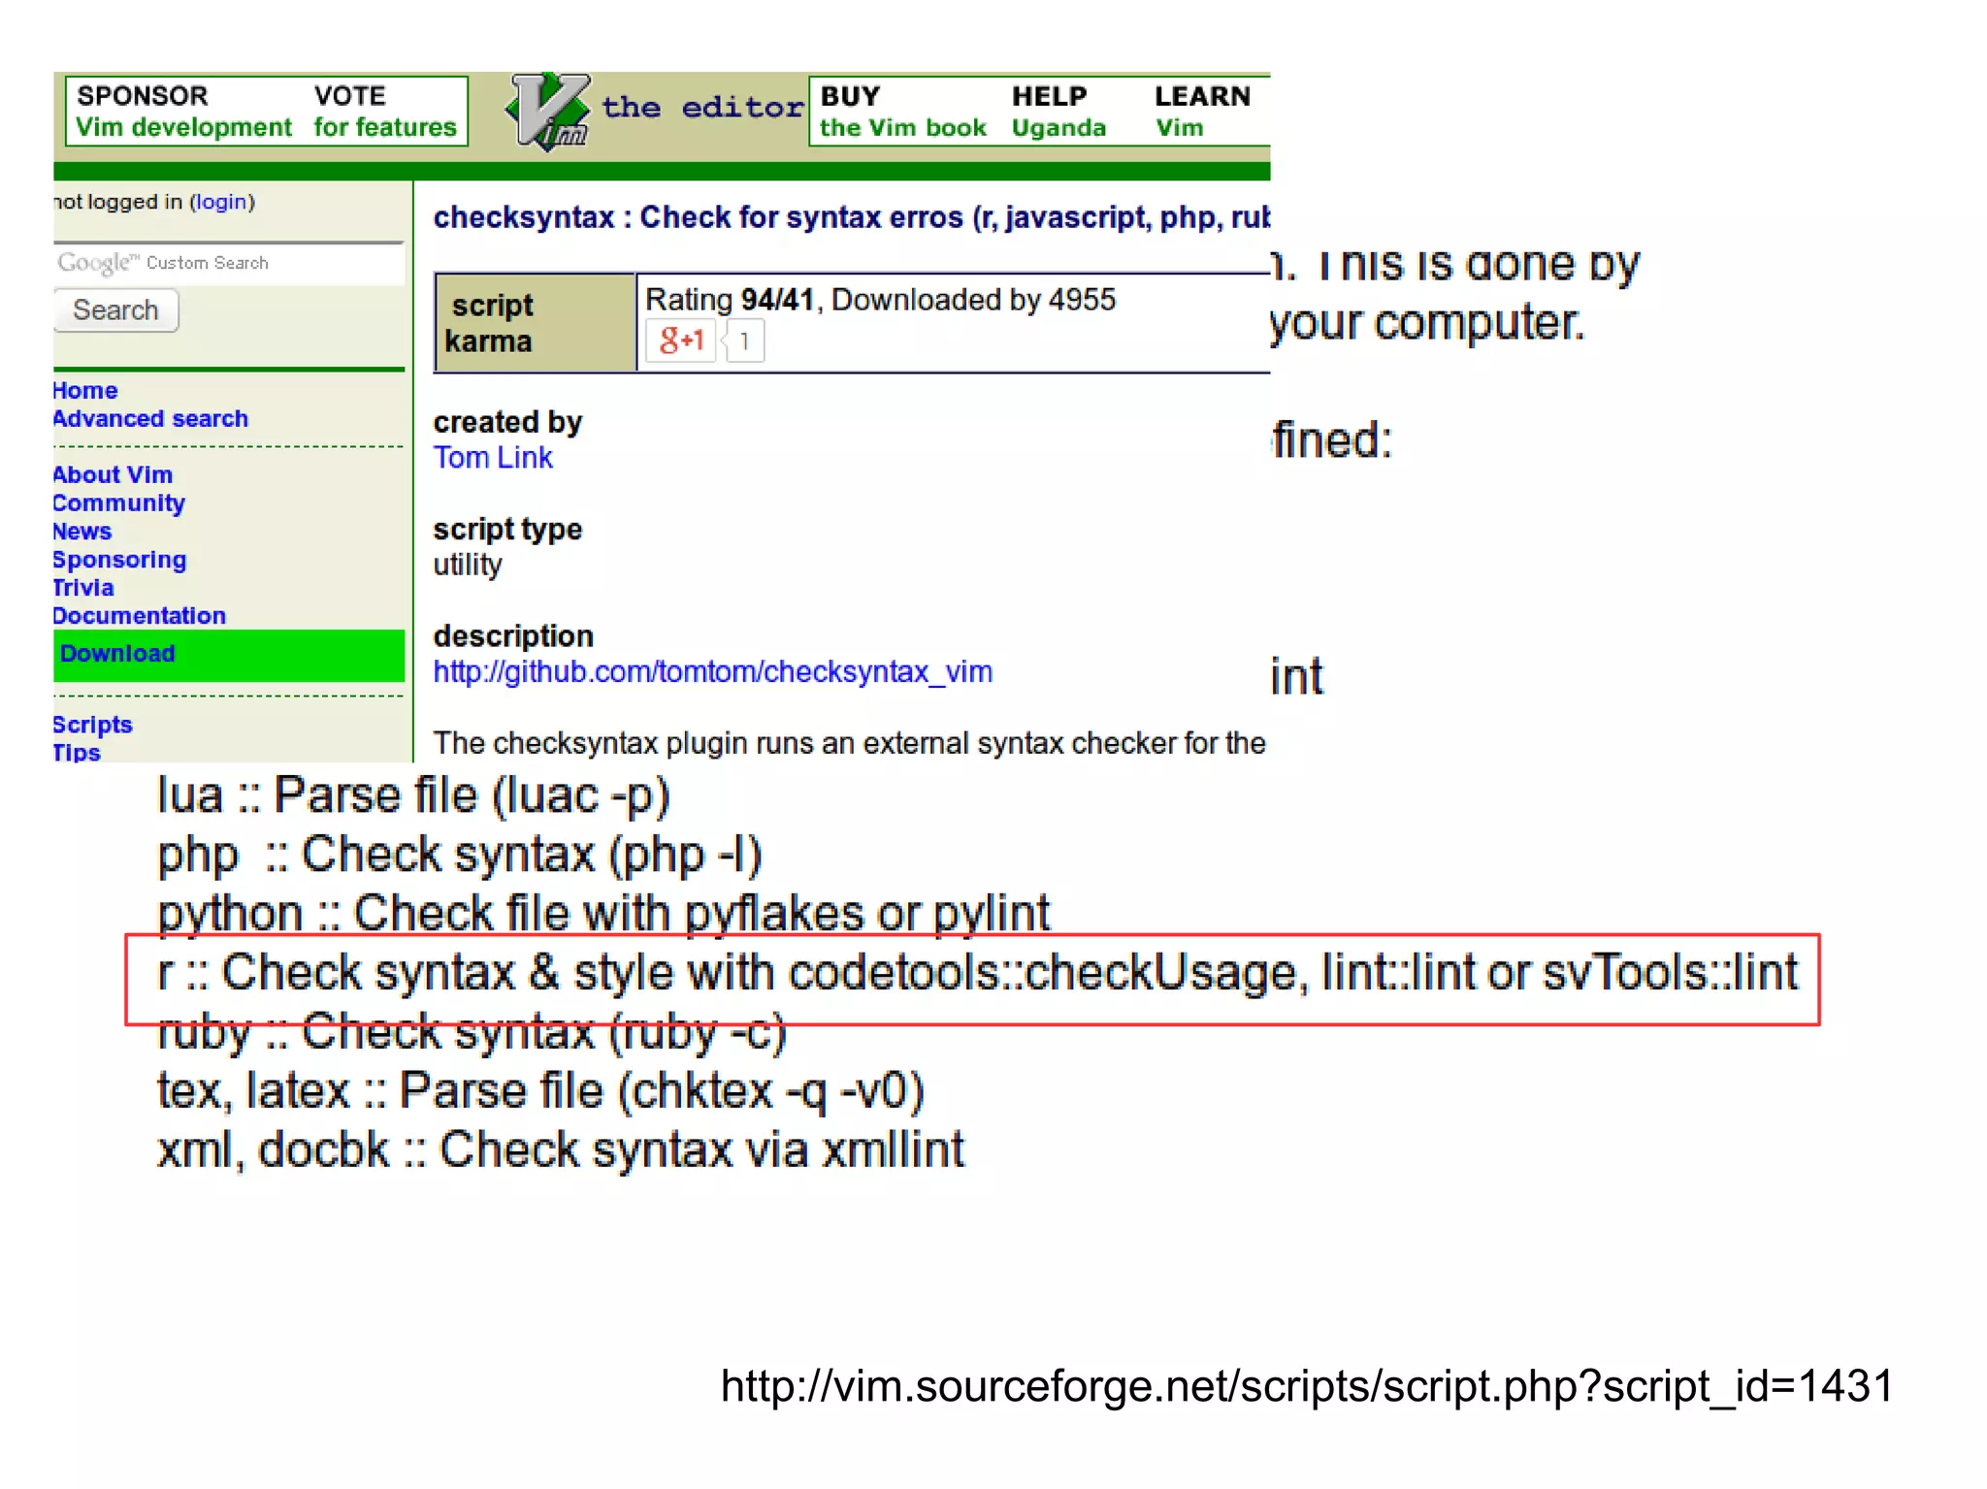Open the Learn Vim link

pos(1202,113)
